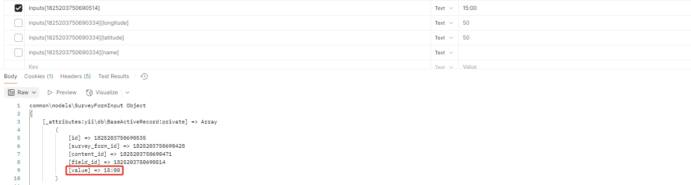The height and width of the screenshot is (185, 691).
Task: Click the 15:00 value field
Action: click(x=572, y=8)
